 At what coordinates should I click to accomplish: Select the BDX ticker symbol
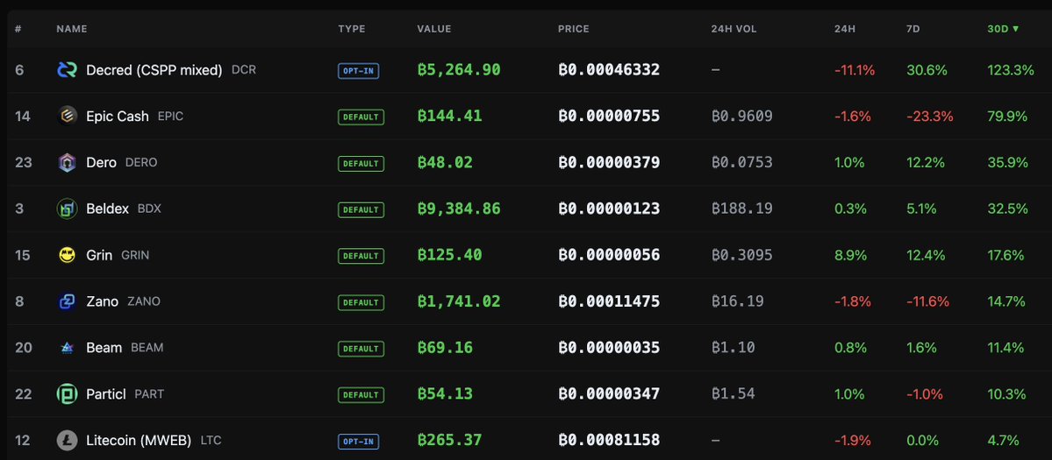(x=149, y=209)
